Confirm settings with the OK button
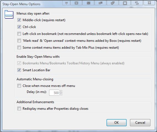157x132 pixels. click(116, 123)
